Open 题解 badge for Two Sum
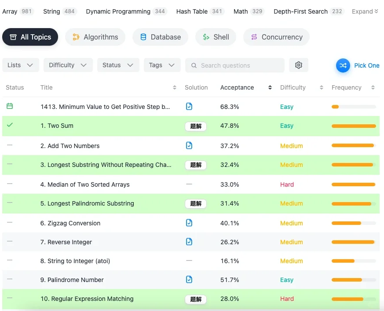This screenshot has width=384, height=311. pyautogui.click(x=196, y=127)
